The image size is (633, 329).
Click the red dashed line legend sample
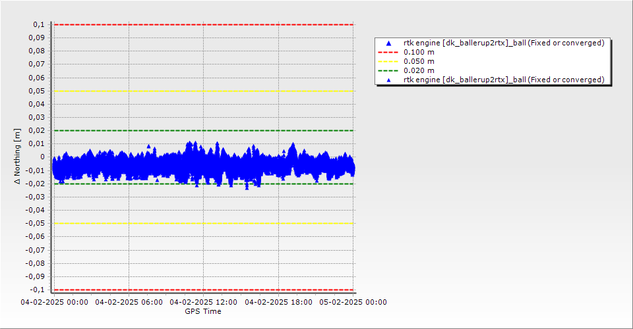pos(388,53)
